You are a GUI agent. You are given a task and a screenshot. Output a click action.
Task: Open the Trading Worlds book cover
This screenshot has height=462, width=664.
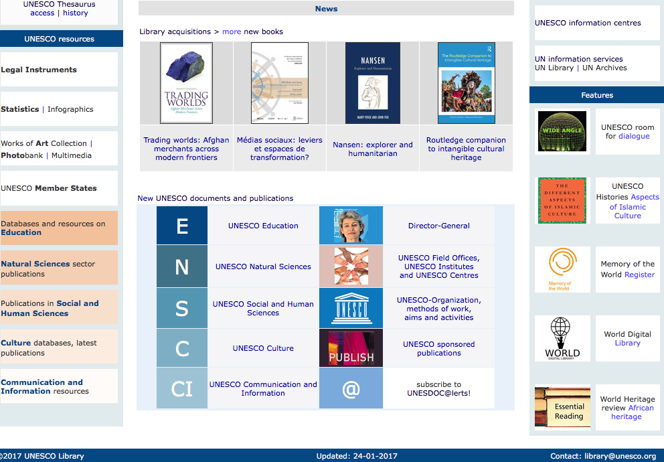[x=186, y=83]
